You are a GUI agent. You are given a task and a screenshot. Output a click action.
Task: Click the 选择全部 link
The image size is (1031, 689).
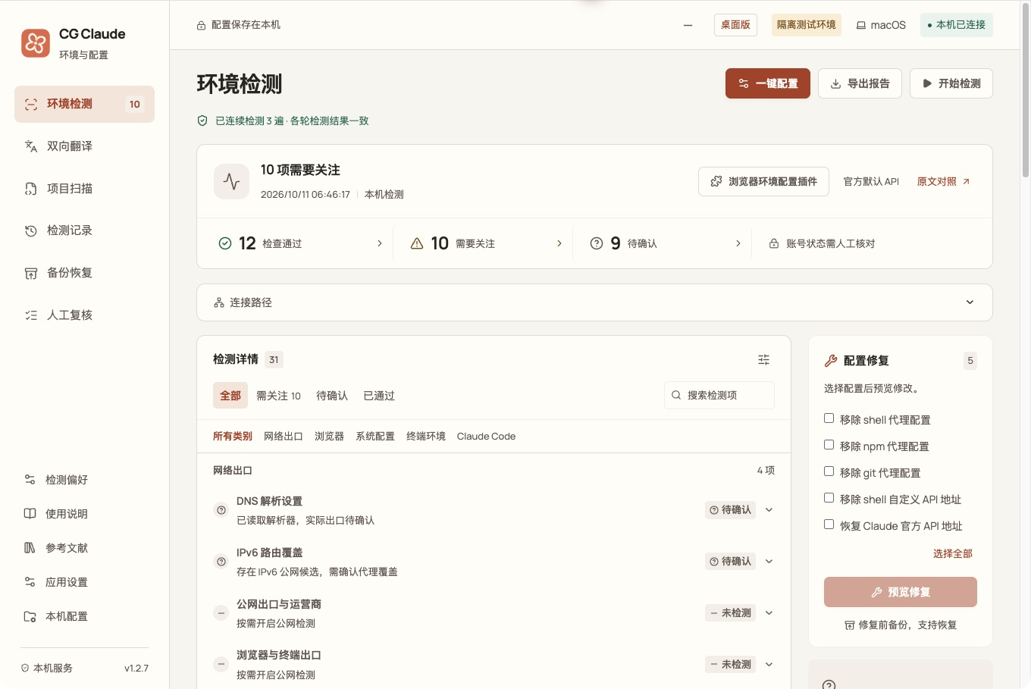(953, 554)
